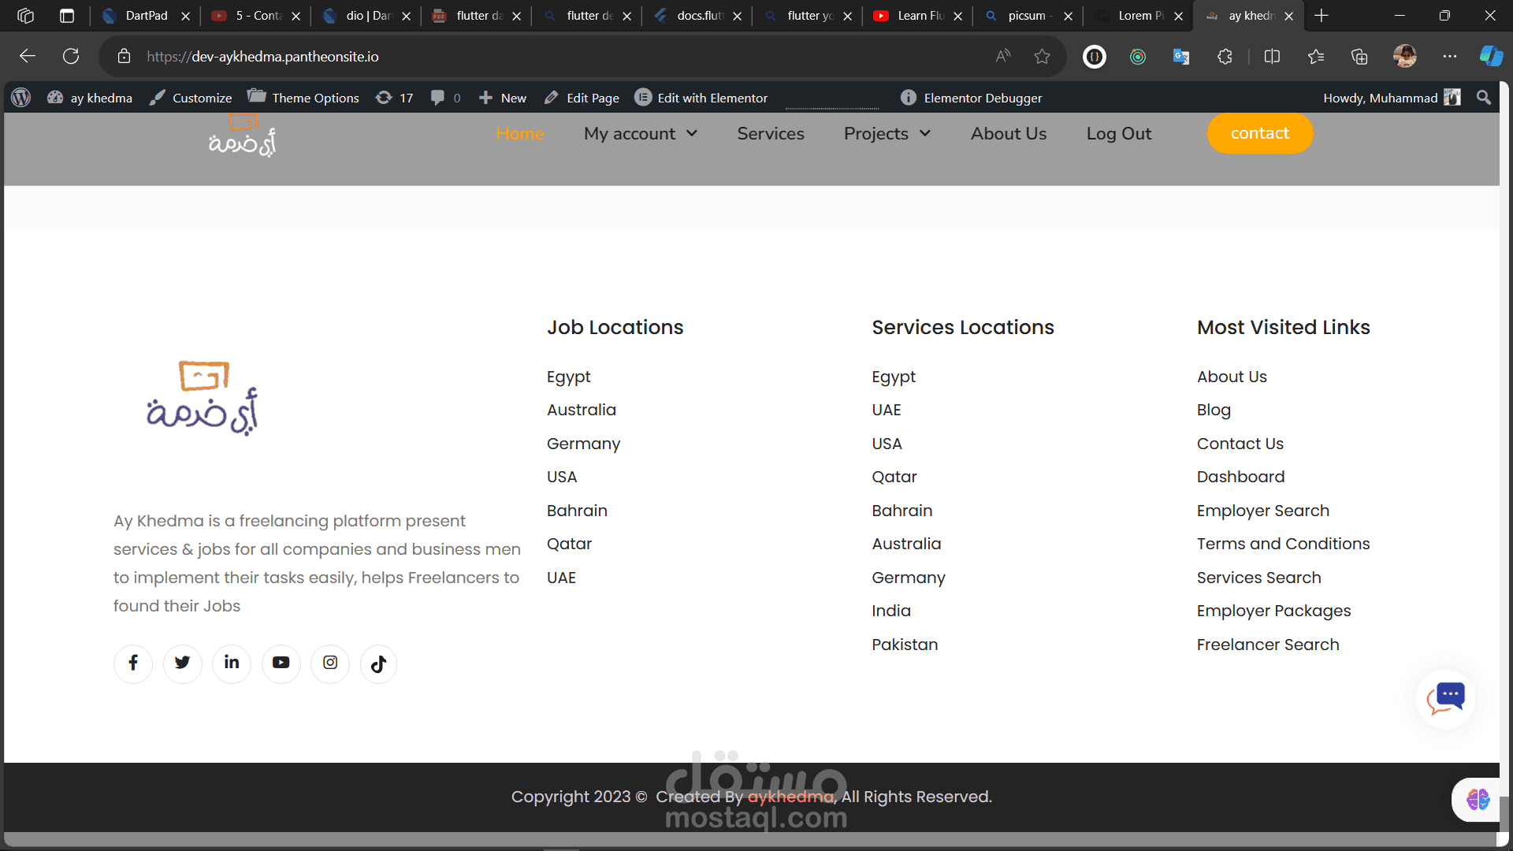Click the Instagram footer icon
The height and width of the screenshot is (851, 1513).
330,663
